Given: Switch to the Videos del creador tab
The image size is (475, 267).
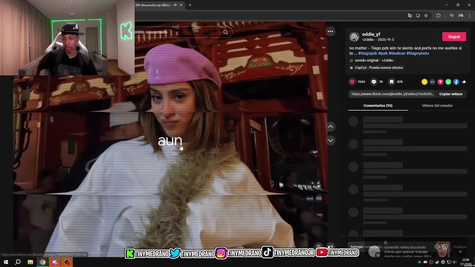Looking at the screenshot, I should point(437,106).
